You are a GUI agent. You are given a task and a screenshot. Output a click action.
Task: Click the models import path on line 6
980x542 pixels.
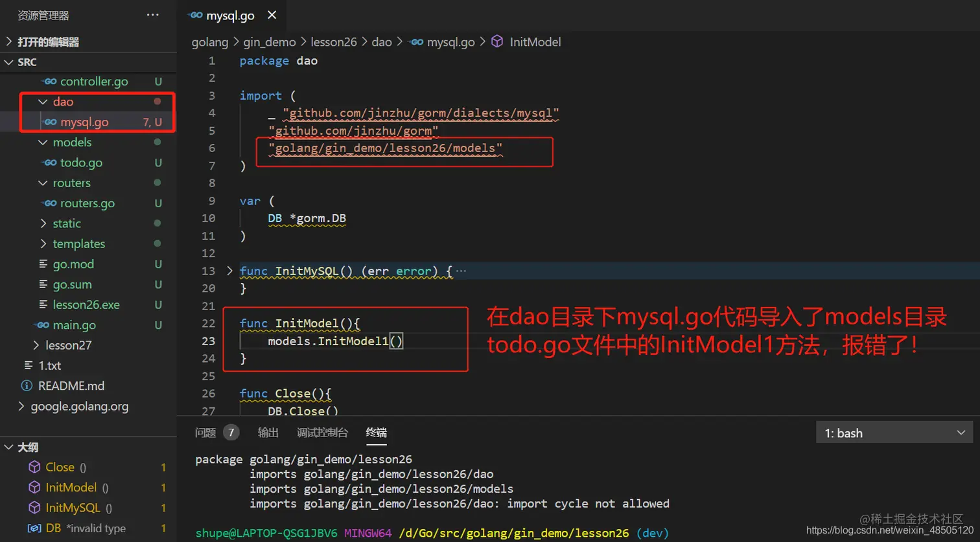click(x=386, y=148)
